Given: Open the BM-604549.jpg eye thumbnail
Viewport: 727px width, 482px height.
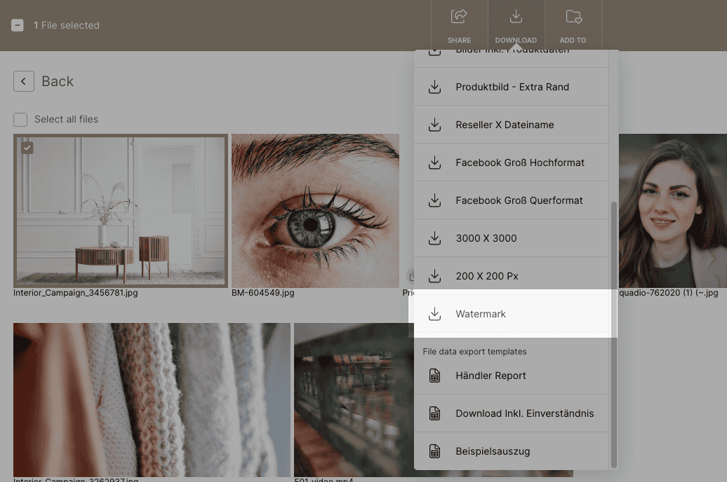Looking at the screenshot, I should pyautogui.click(x=315, y=211).
